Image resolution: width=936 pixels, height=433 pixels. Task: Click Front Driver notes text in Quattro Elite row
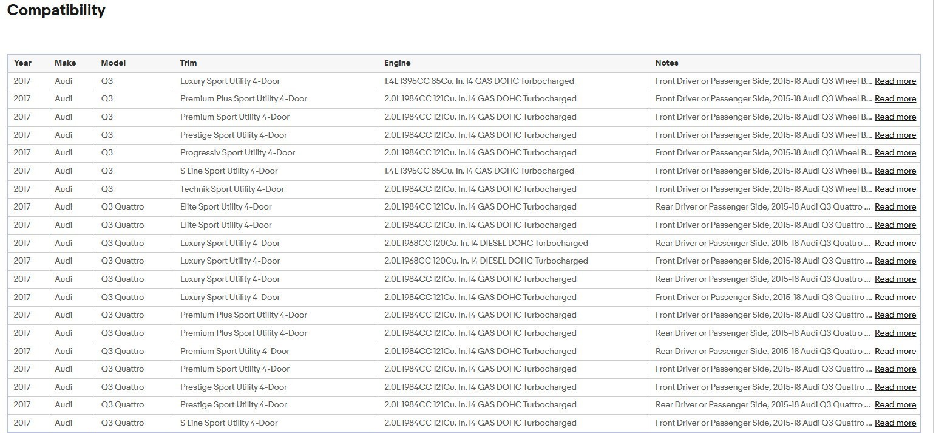tap(763, 225)
